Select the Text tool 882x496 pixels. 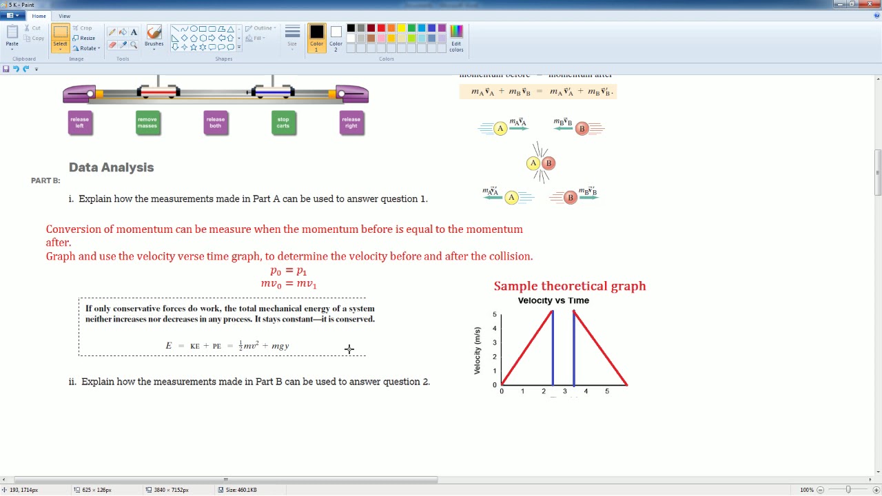(134, 32)
